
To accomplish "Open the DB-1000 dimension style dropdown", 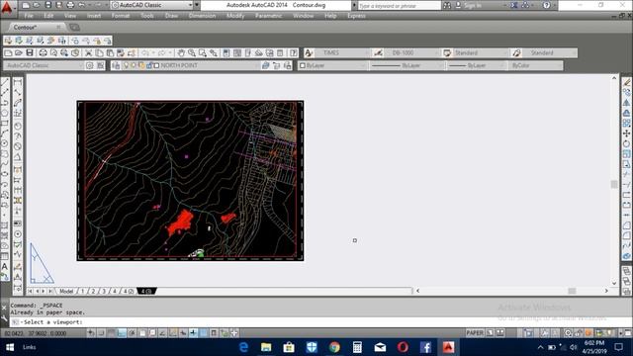I will [411, 52].
